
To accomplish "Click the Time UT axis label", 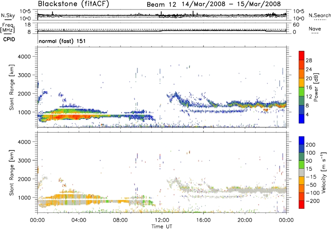I will [x=162, y=226].
